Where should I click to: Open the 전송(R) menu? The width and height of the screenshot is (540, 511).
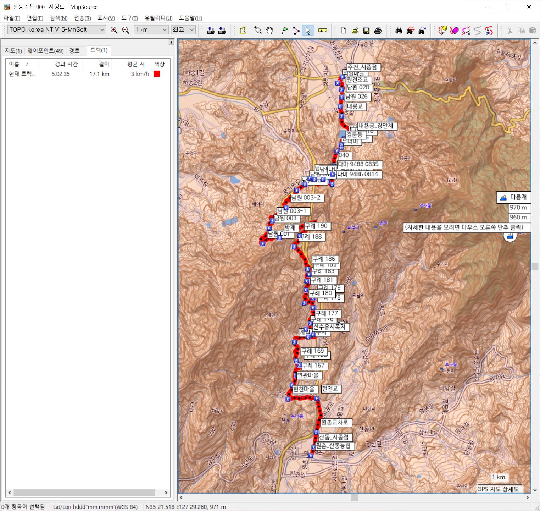click(x=82, y=18)
